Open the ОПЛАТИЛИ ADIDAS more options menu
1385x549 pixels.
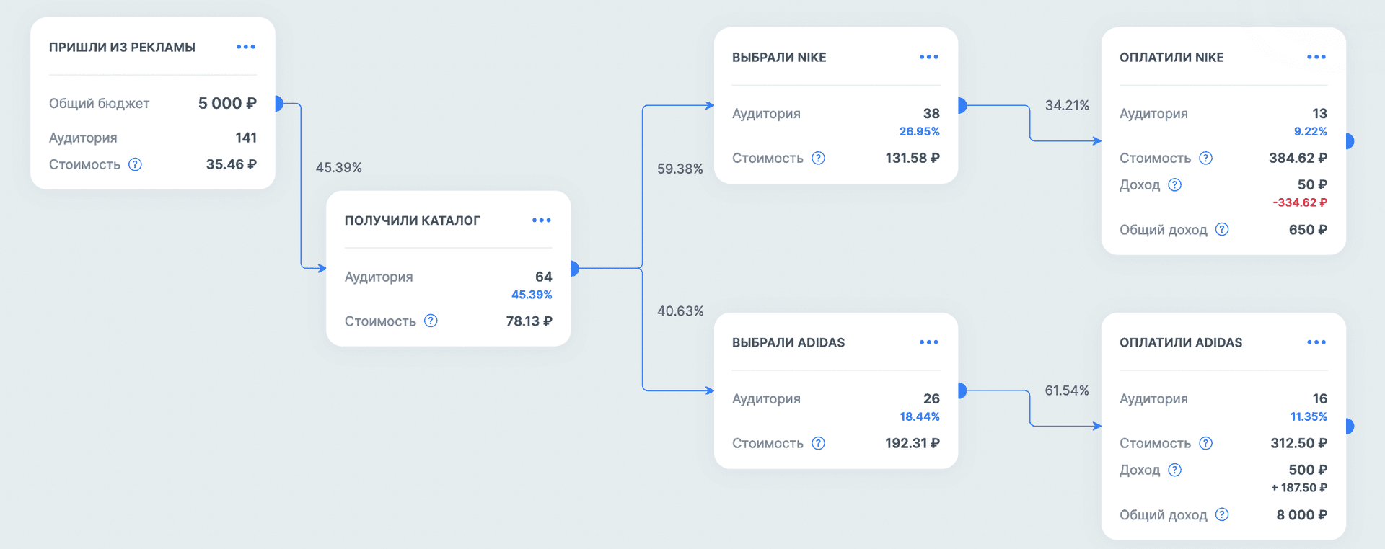click(1316, 342)
